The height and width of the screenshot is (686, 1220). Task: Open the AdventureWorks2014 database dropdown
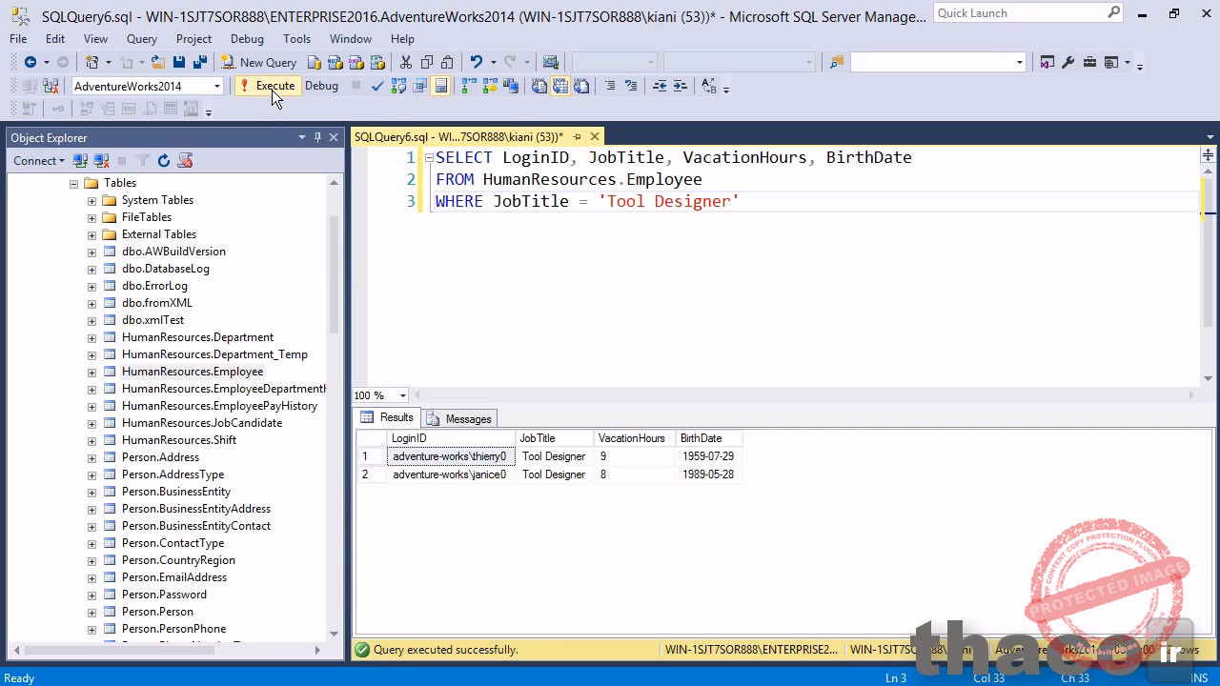[x=215, y=86]
